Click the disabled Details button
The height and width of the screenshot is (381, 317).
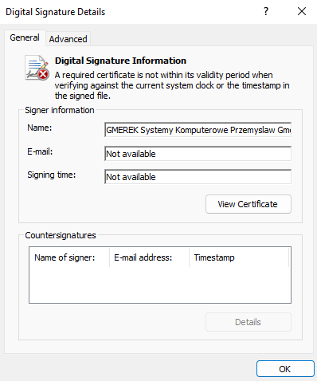249,322
